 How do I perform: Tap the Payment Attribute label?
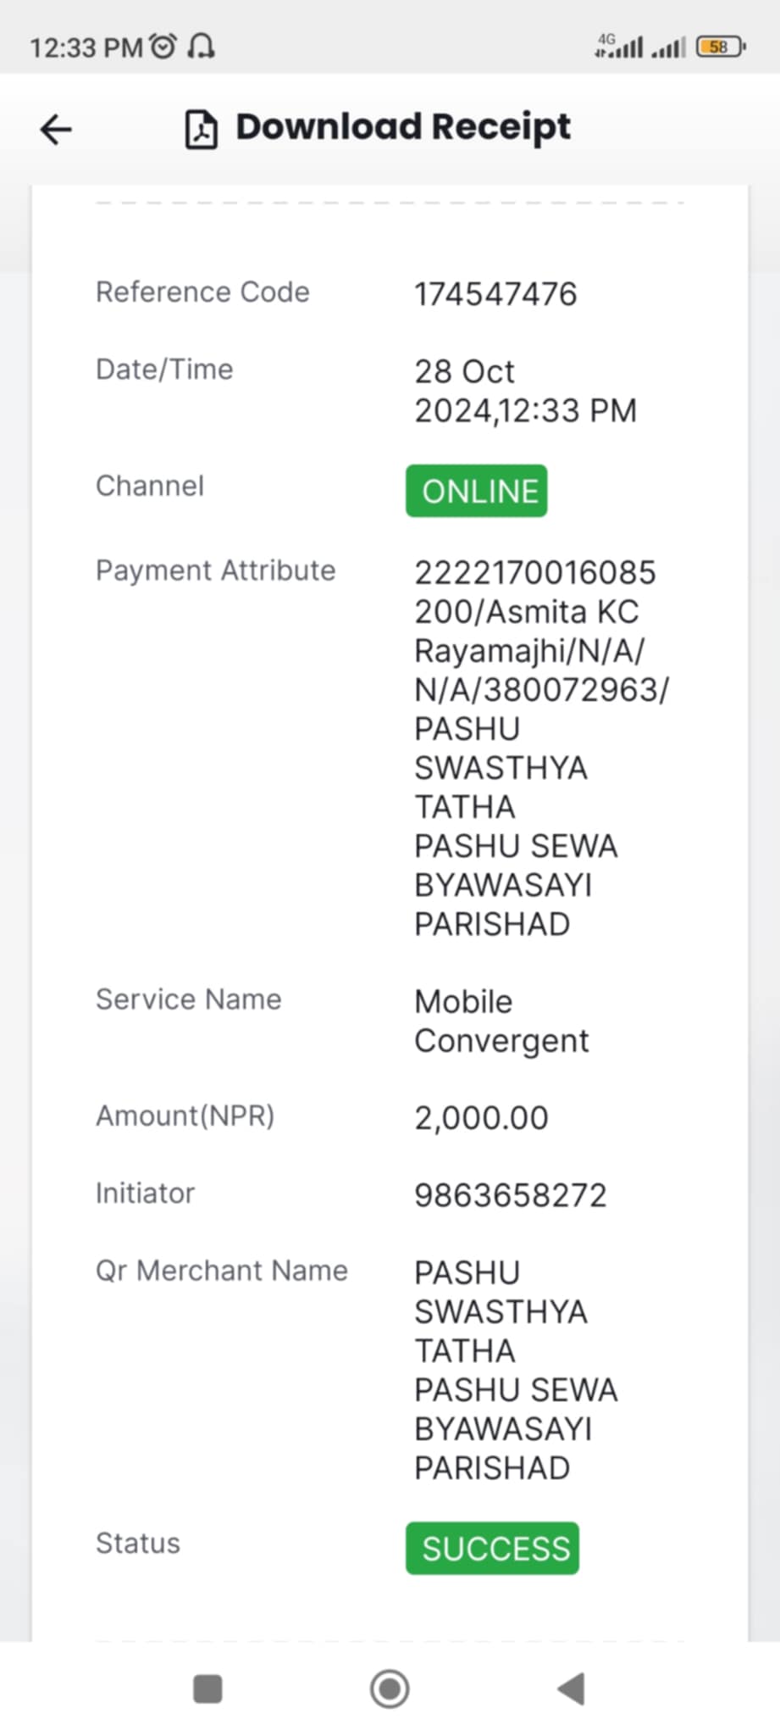coord(215,571)
